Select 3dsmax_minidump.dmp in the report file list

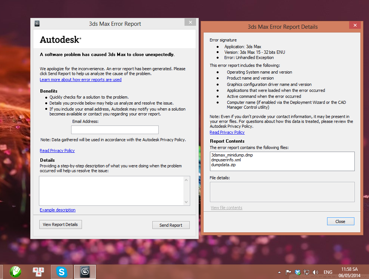click(x=232, y=155)
